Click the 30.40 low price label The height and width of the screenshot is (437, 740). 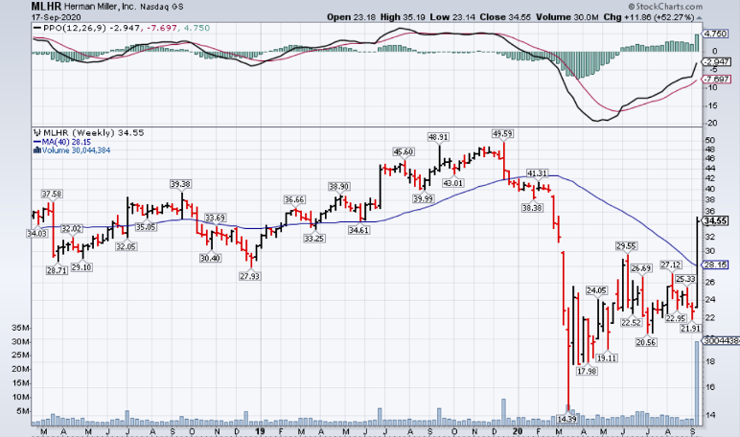pyautogui.click(x=210, y=259)
